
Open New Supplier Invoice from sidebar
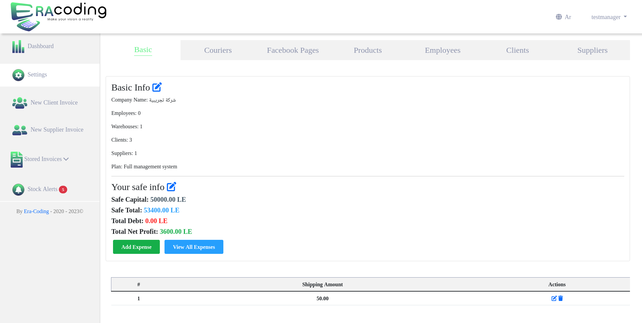57,130
